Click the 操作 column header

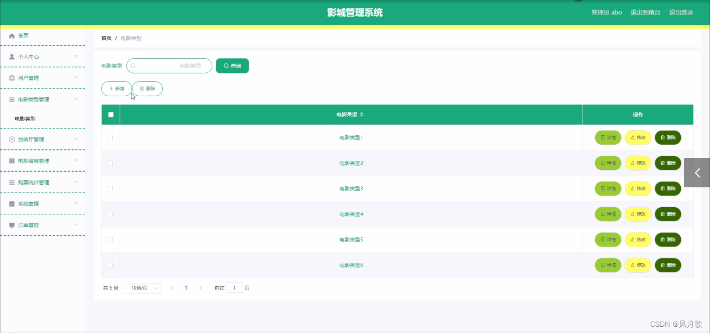(x=638, y=114)
